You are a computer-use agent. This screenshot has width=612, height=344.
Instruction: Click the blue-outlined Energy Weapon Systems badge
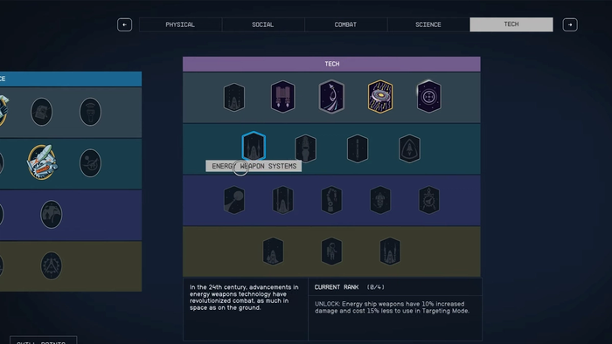click(x=254, y=147)
